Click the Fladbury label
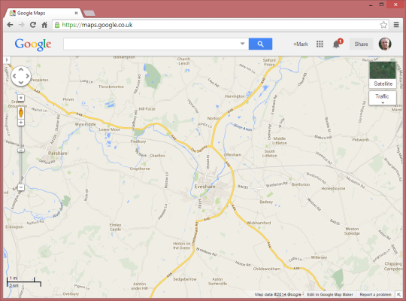406x301 pixels. point(138,141)
